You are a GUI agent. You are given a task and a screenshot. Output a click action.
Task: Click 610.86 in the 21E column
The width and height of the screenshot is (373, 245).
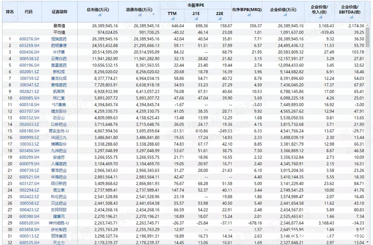pos(201,131)
